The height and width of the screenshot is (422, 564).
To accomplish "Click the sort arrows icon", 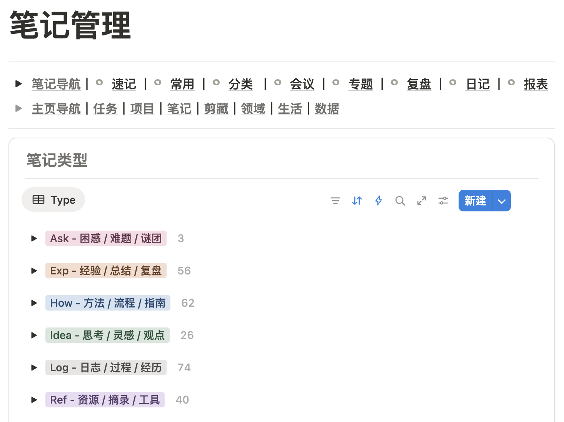I will pos(357,201).
